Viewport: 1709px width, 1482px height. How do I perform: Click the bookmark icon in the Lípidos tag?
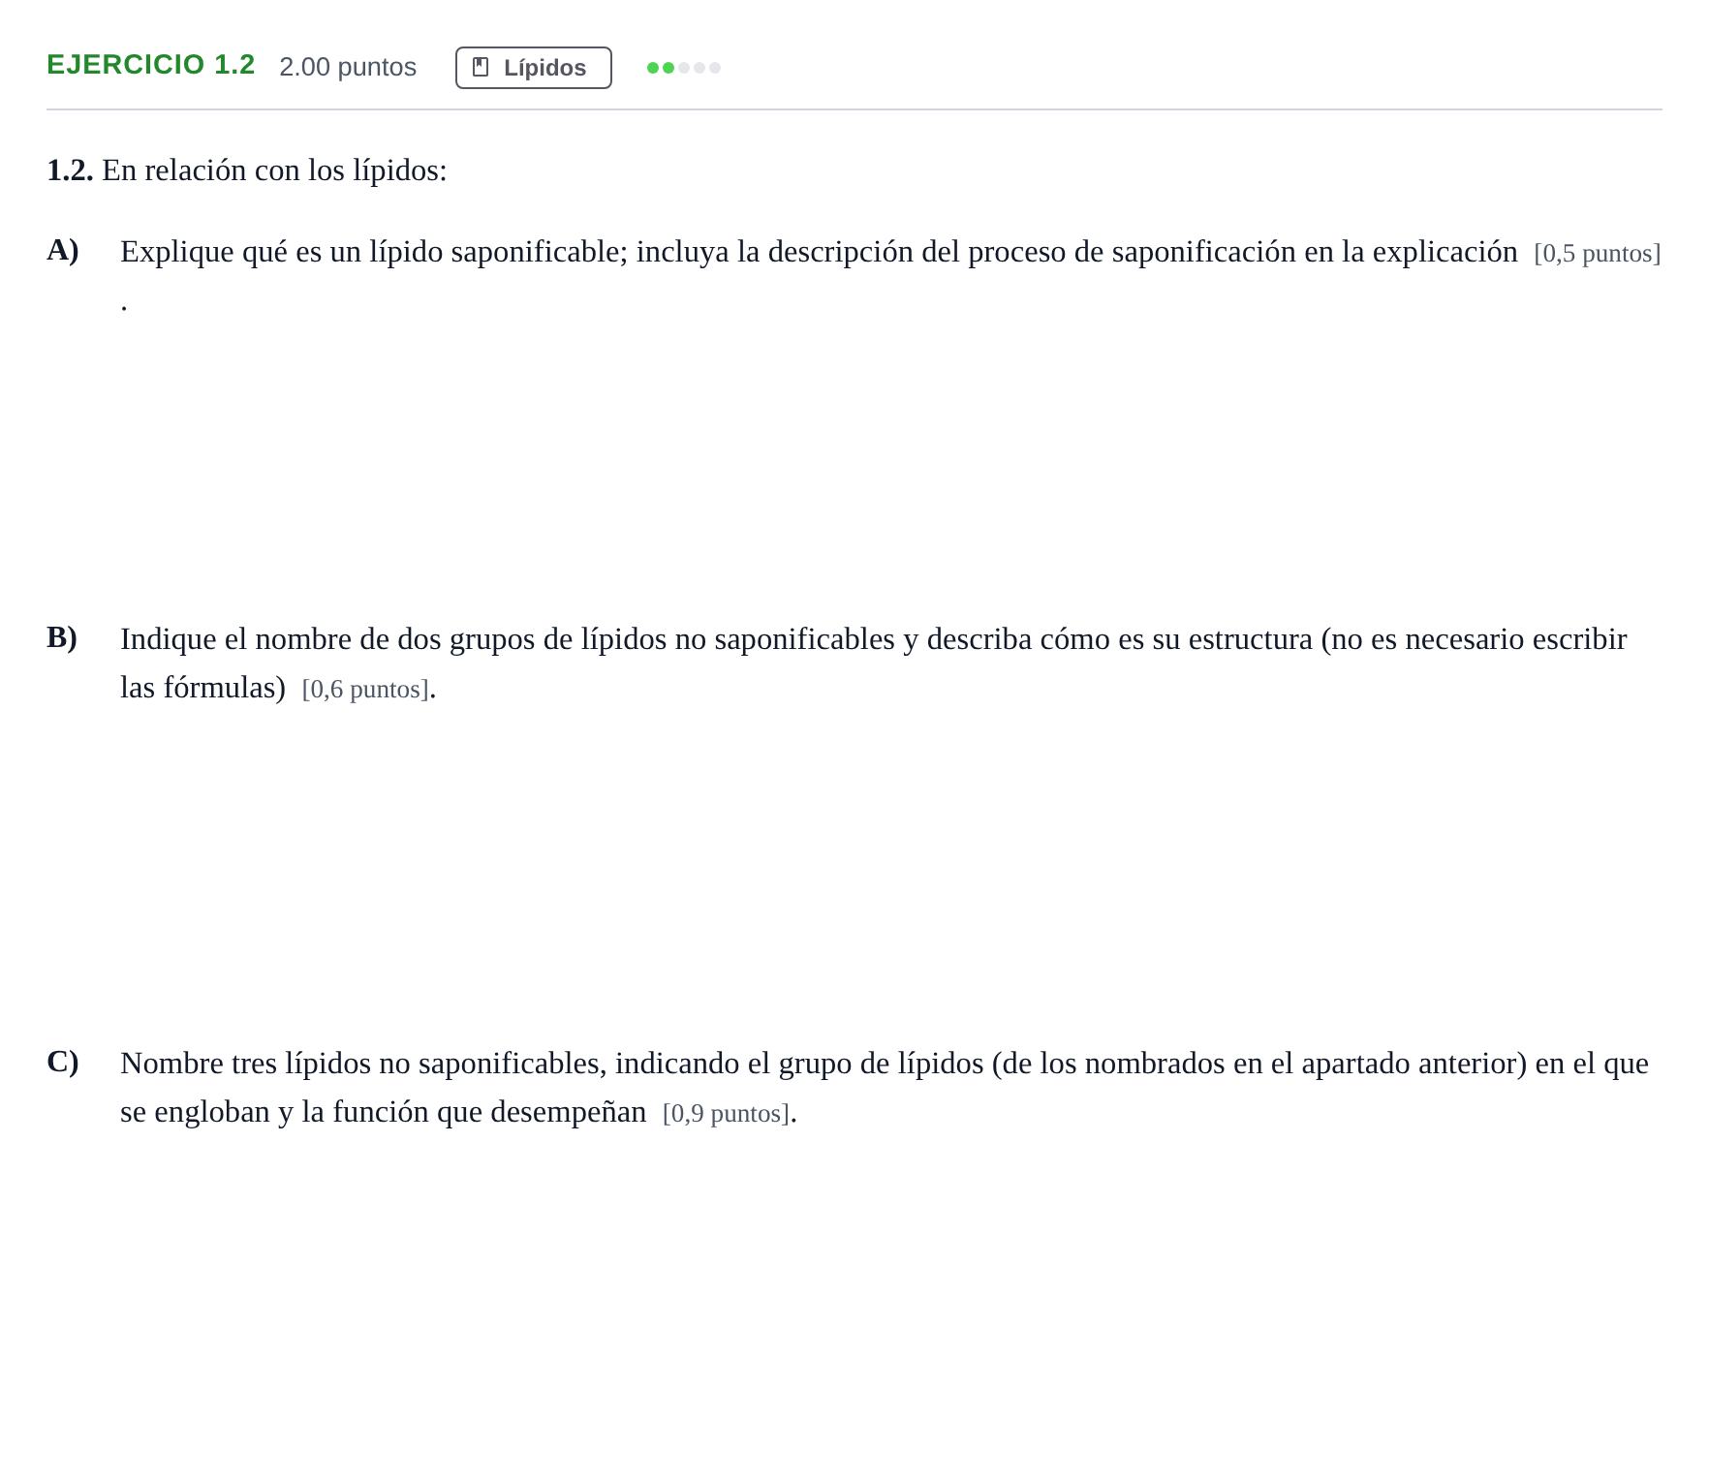pos(481,67)
